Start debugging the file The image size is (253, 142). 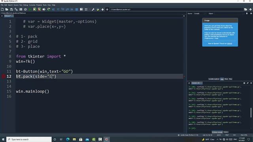[53, 9]
